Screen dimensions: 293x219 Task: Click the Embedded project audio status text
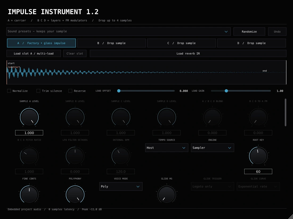tap(24, 209)
